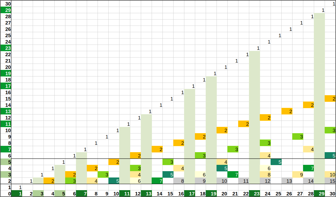Select green row header 13 in left column
This screenshot has height=197, width=336.
(6, 111)
